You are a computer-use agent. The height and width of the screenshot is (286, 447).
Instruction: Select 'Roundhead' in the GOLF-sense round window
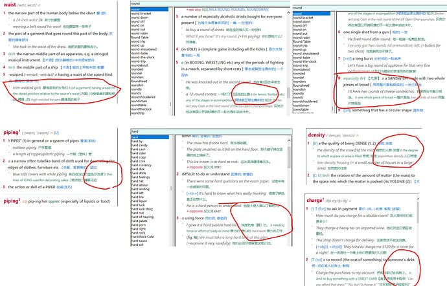click(x=139, y=81)
